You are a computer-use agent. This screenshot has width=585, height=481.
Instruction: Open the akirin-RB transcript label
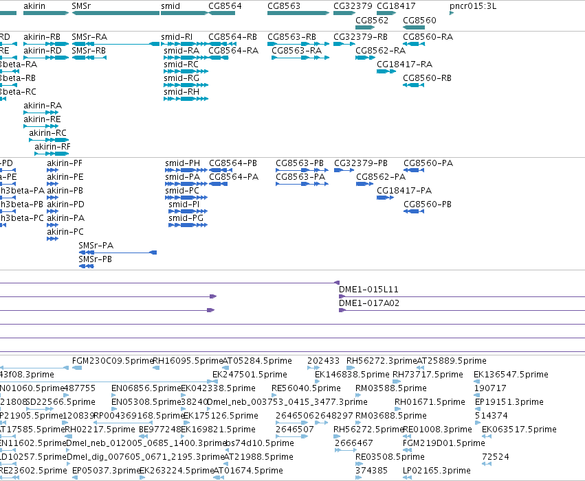coord(42,37)
